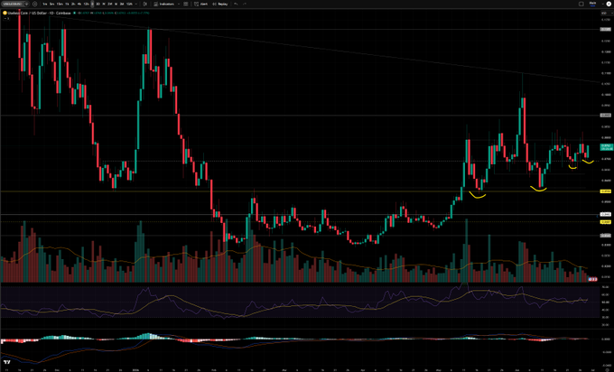
Task: Select the highlighted D daily timeframe
Action: coord(92,4)
